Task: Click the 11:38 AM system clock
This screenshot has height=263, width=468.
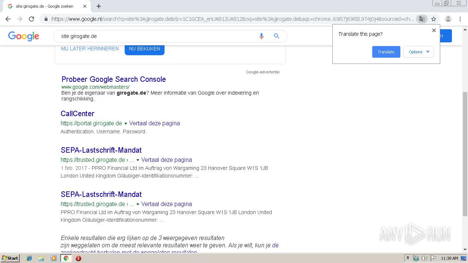Action: pos(449,258)
